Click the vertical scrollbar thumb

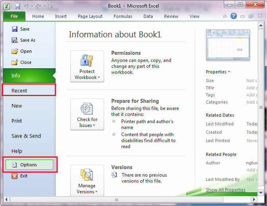261,107
